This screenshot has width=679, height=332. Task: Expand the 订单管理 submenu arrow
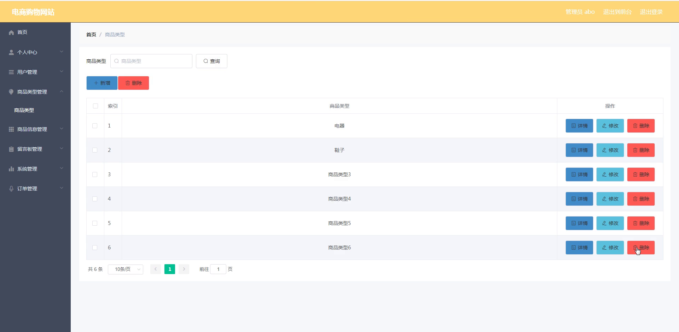pyautogui.click(x=62, y=188)
